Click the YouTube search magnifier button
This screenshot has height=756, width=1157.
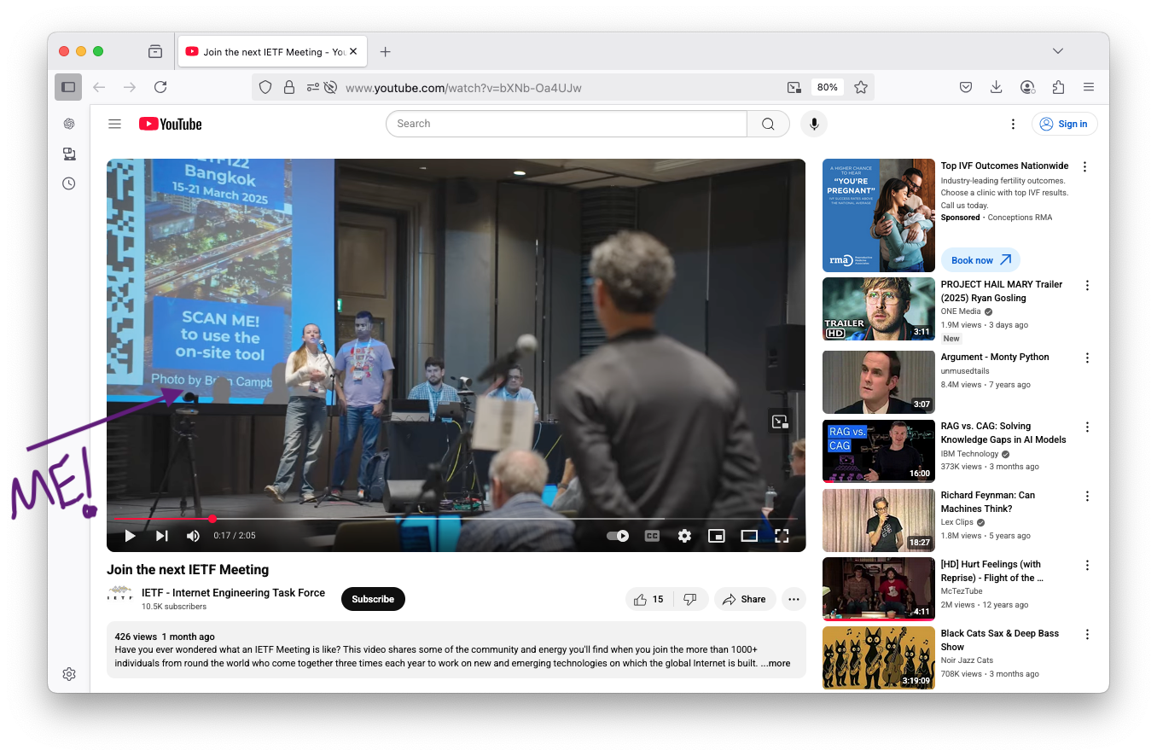point(768,124)
